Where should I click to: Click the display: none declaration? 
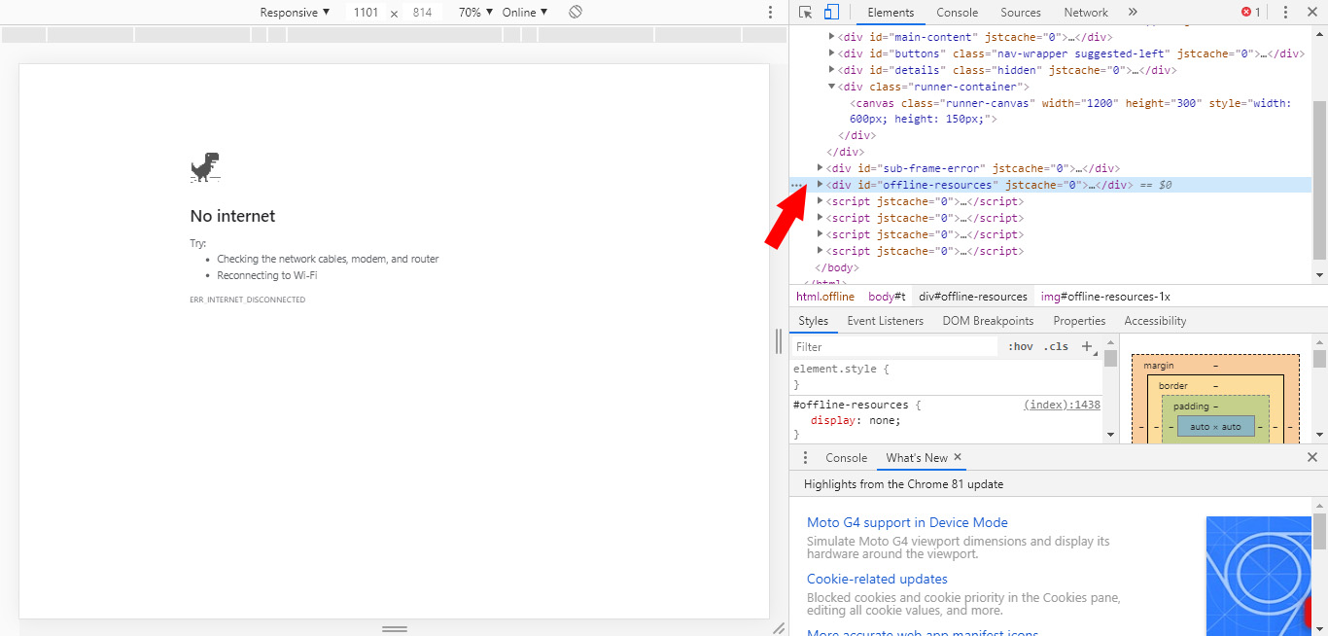point(856,420)
